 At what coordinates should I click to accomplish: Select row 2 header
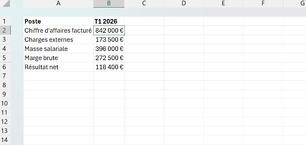pos(5,30)
